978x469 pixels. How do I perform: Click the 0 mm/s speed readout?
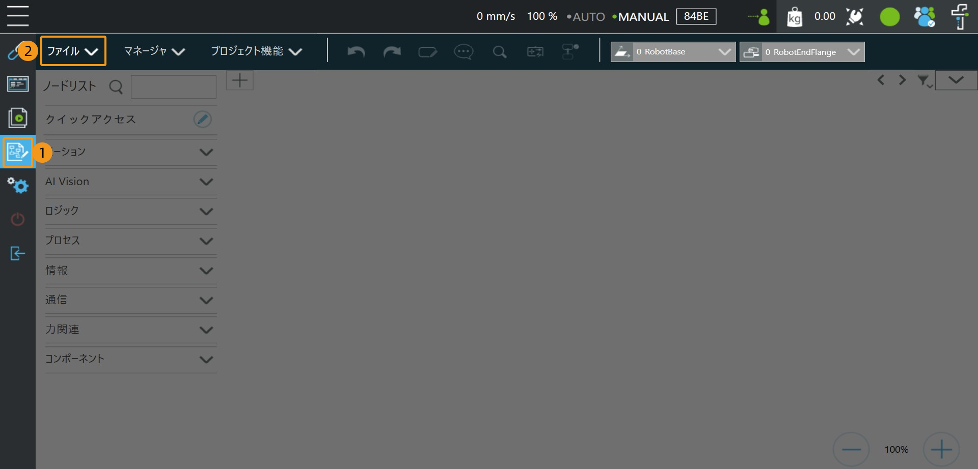(496, 16)
